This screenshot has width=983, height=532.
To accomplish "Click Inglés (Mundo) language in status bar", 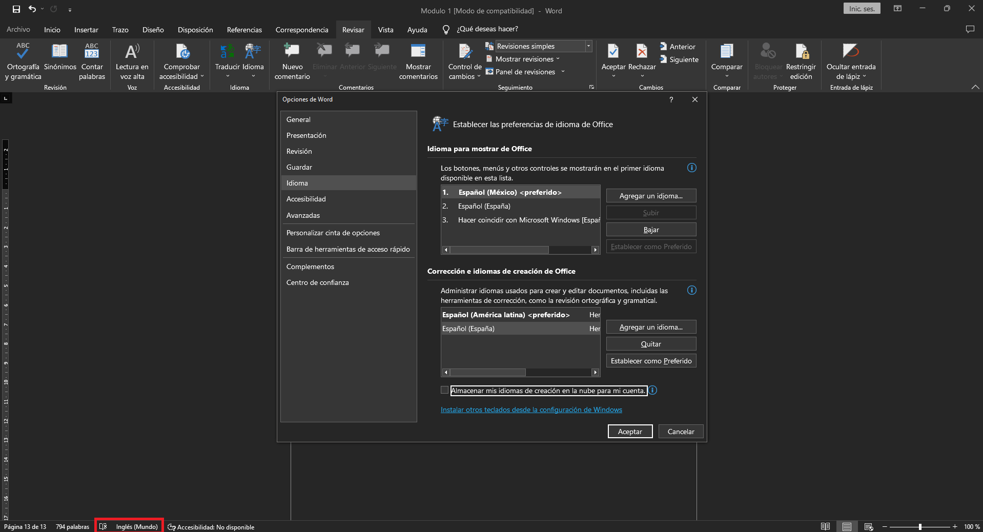I will click(137, 527).
